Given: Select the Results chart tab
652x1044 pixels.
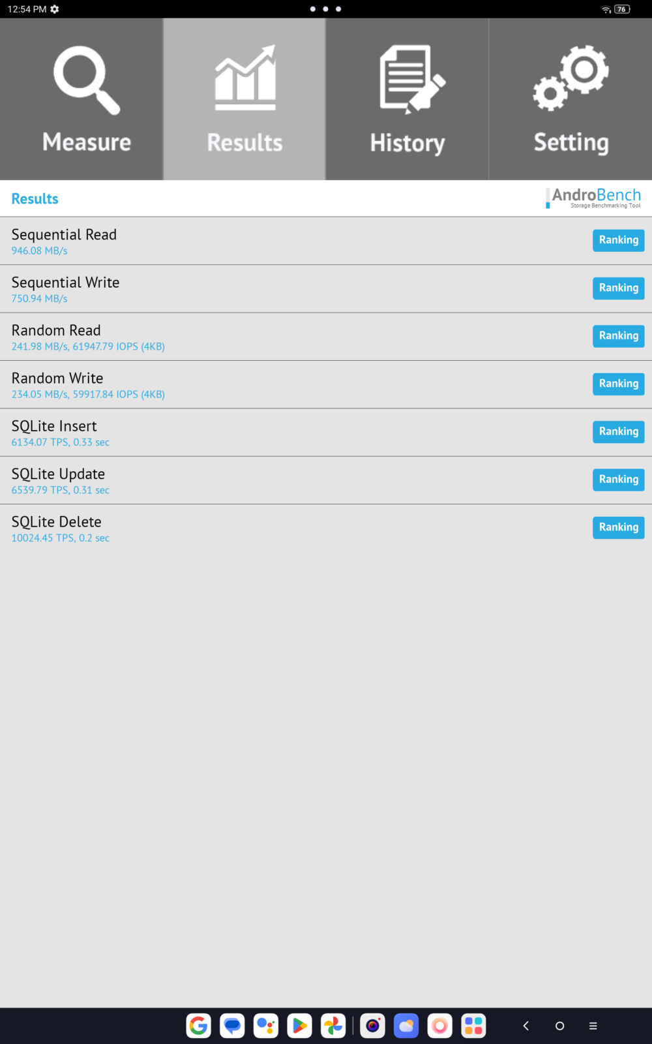Looking at the screenshot, I should click(244, 99).
